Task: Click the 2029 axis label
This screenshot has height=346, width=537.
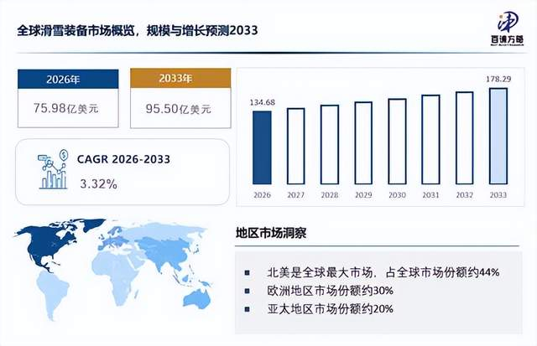Action: click(x=363, y=195)
